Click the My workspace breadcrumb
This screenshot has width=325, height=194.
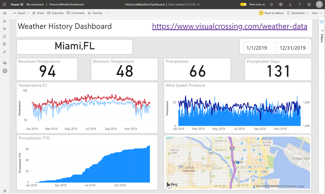pyautogui.click(x=35, y=5)
